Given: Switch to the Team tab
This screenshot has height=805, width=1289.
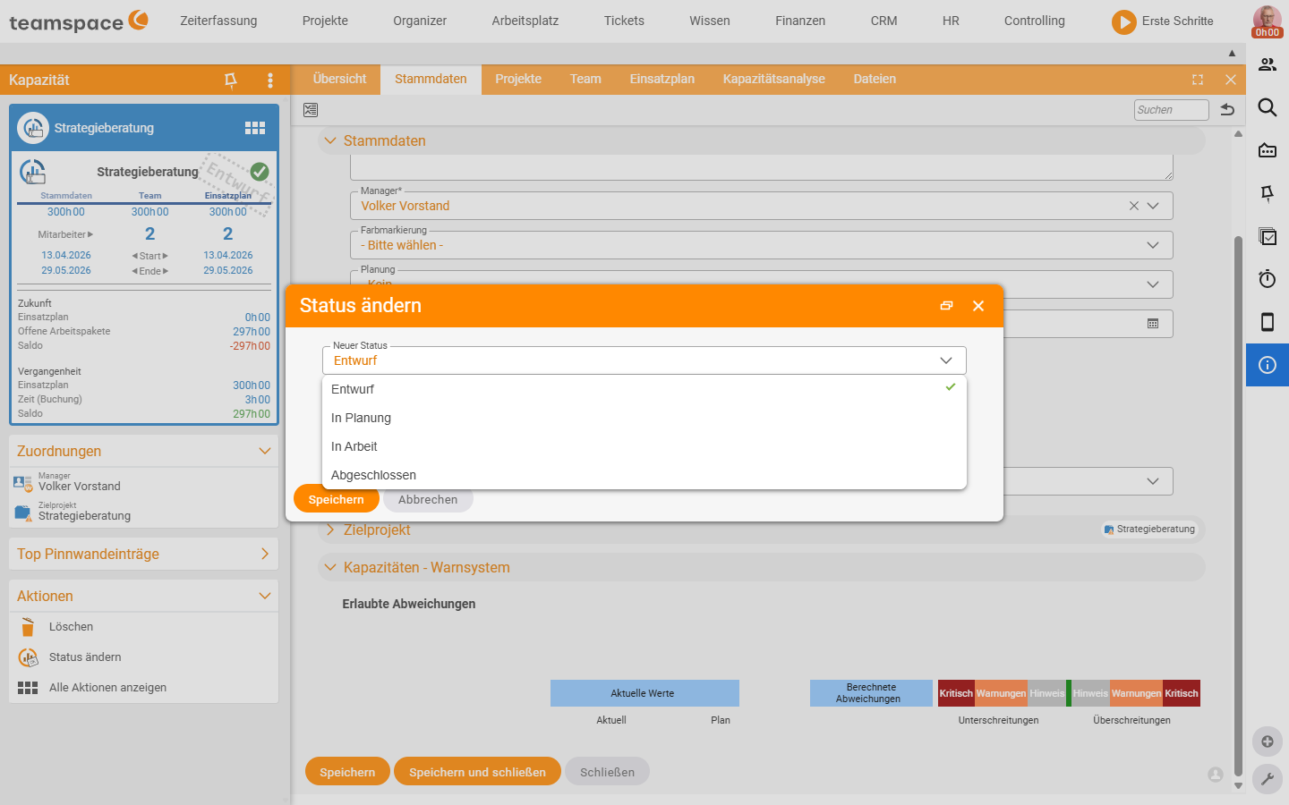Looking at the screenshot, I should pyautogui.click(x=585, y=80).
